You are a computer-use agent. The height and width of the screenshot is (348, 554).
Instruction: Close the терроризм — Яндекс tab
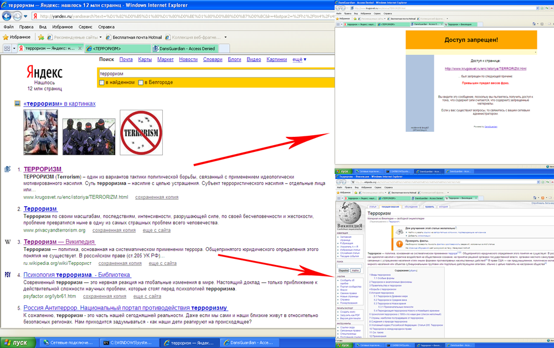pyautogui.click(x=80, y=48)
